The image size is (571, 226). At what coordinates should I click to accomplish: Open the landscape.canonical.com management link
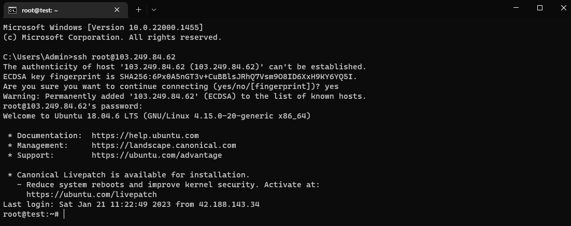pos(164,145)
